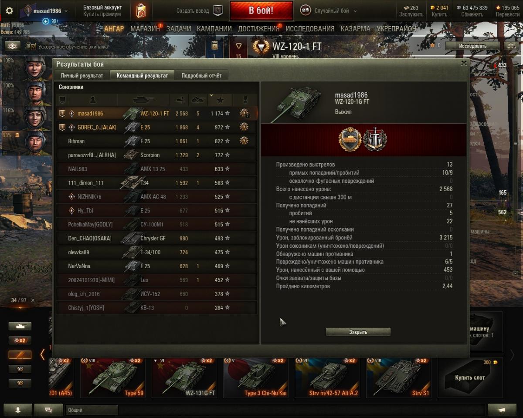Image resolution: width=523 pixels, height=418 pixels.
Task: Click the notification megaphone icon
Action: pos(502,410)
